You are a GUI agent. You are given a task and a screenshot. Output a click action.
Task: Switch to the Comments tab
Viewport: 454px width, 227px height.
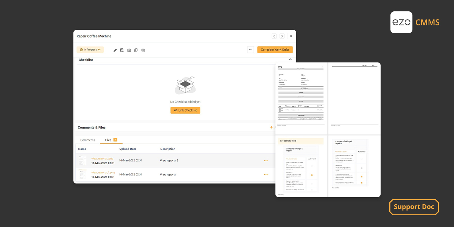(x=88, y=140)
